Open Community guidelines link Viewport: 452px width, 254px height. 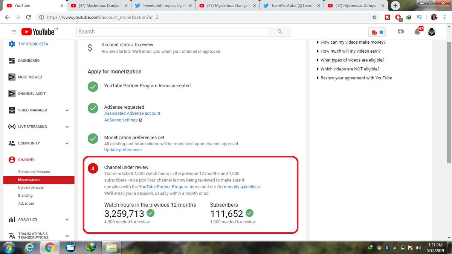238,187
